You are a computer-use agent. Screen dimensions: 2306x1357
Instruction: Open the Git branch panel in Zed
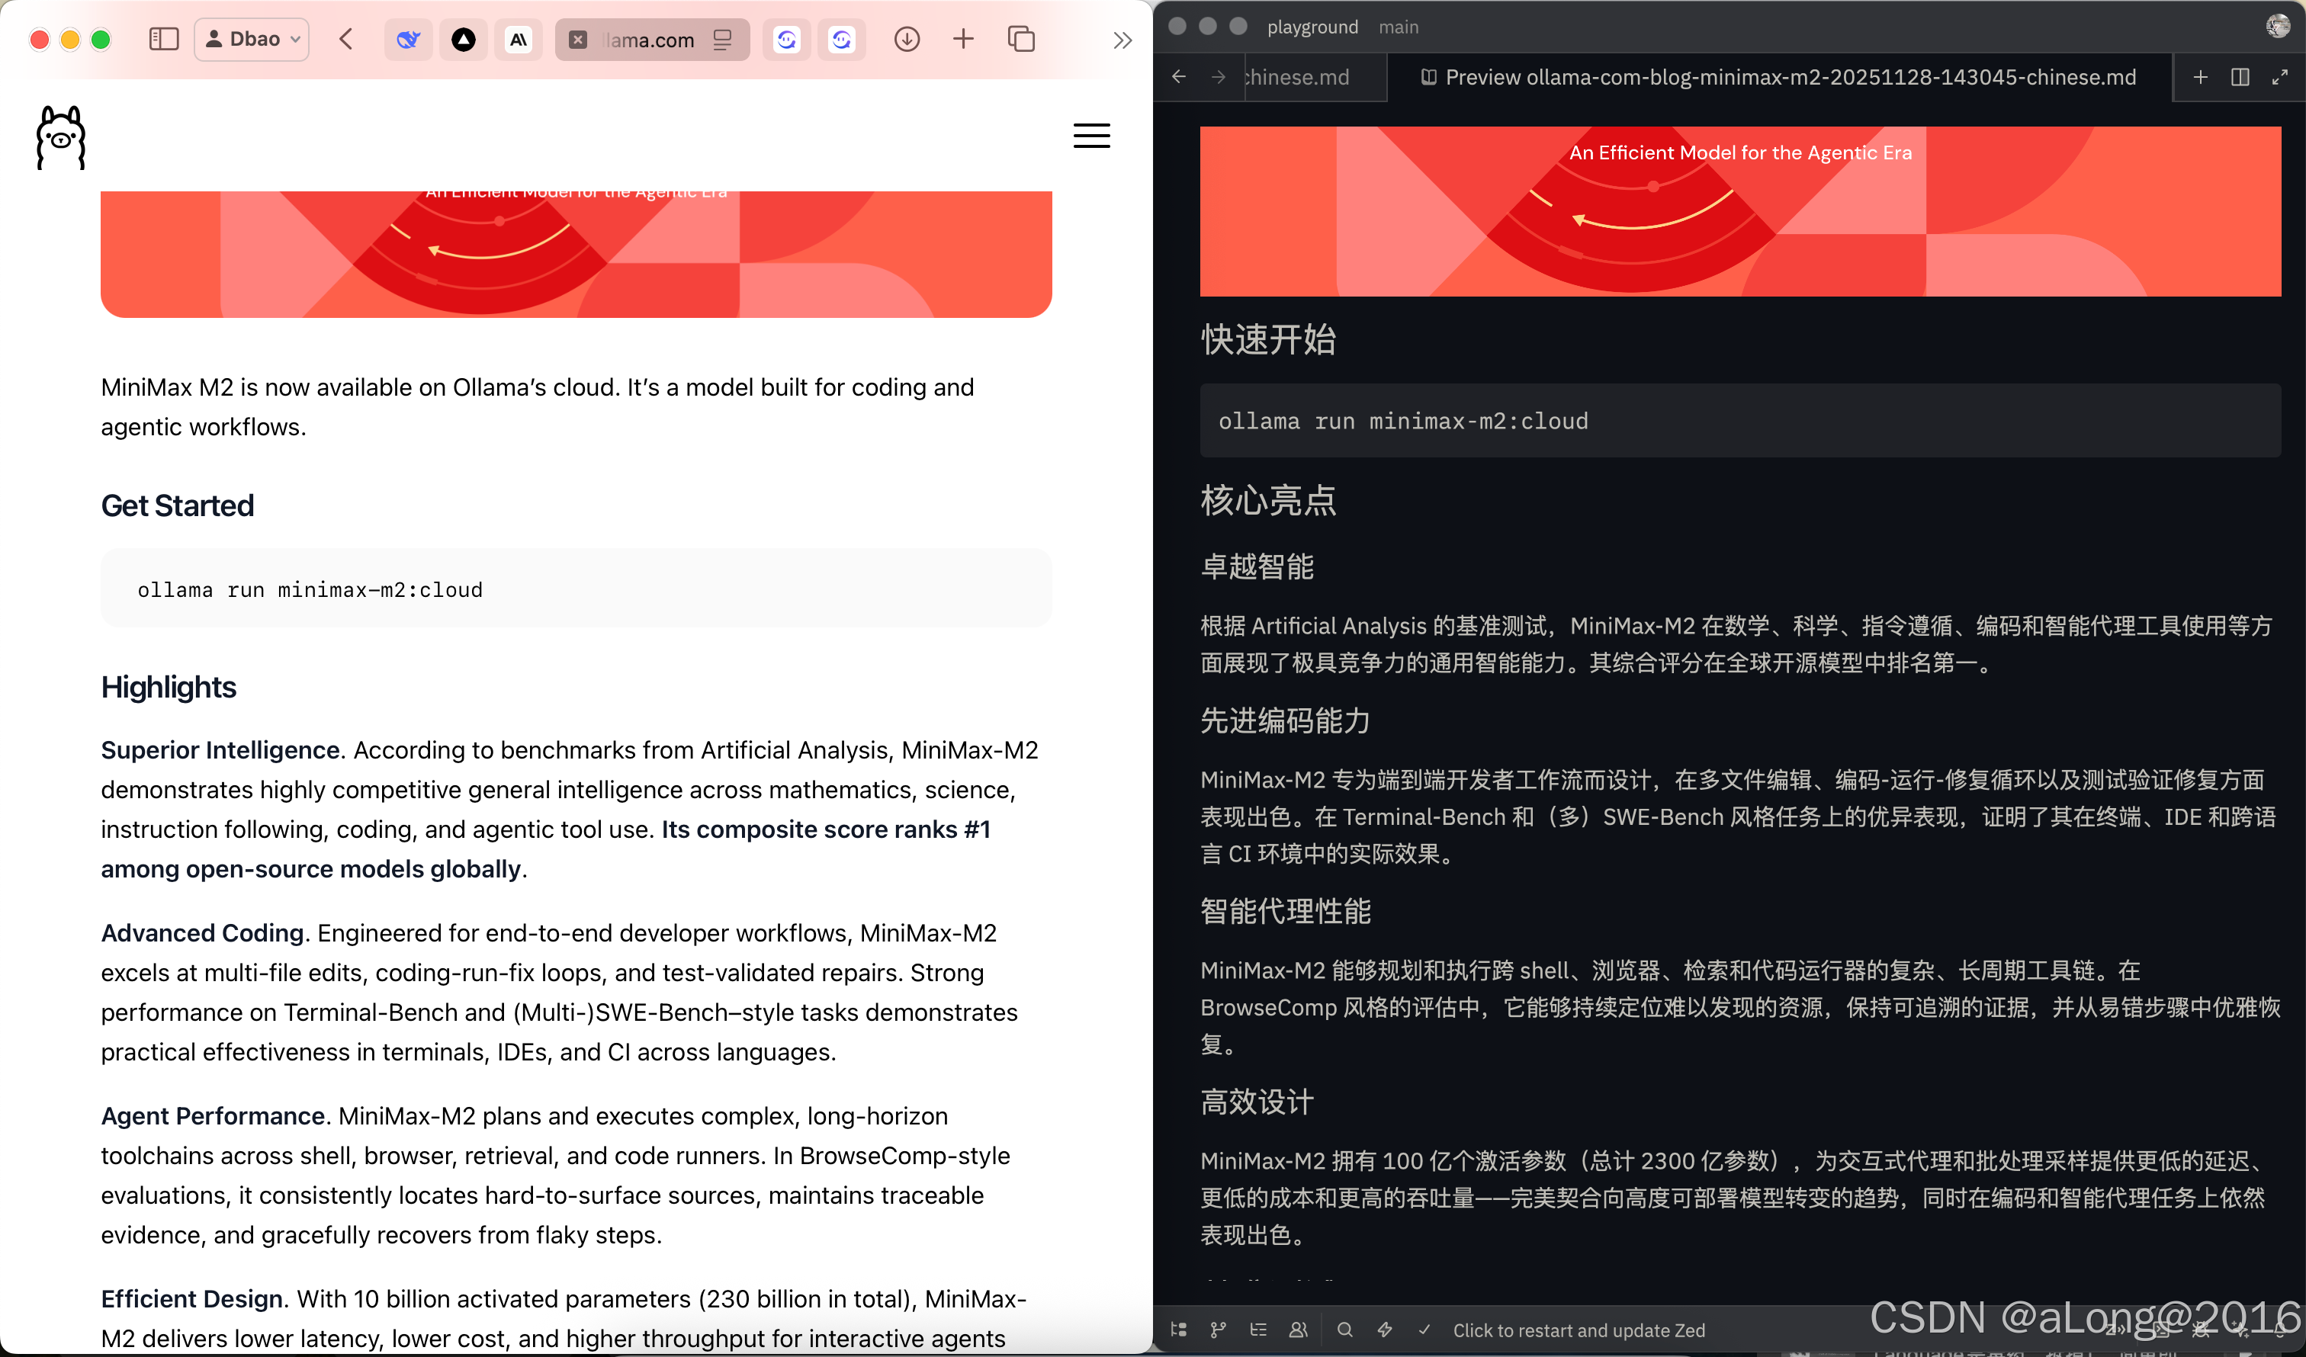tap(1218, 1330)
